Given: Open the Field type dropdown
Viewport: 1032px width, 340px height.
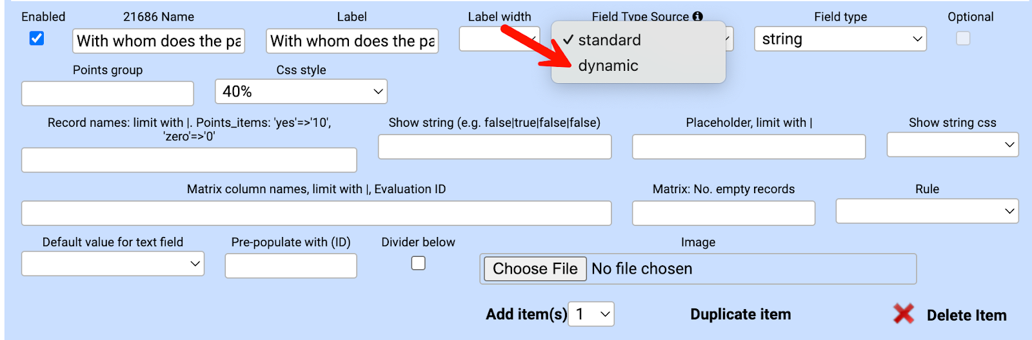Looking at the screenshot, I should 840,39.
